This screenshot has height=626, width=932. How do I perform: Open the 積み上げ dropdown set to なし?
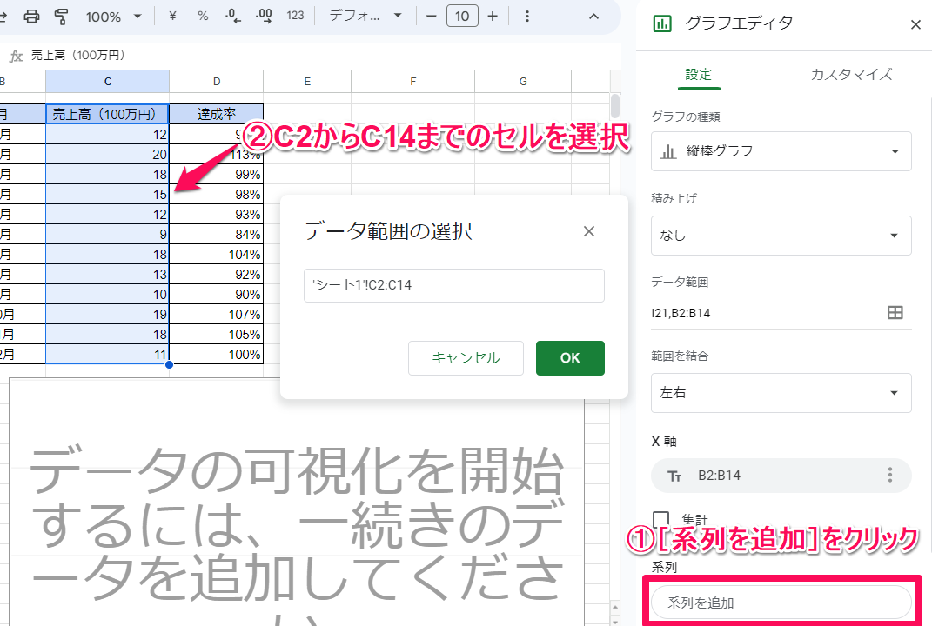(x=781, y=236)
